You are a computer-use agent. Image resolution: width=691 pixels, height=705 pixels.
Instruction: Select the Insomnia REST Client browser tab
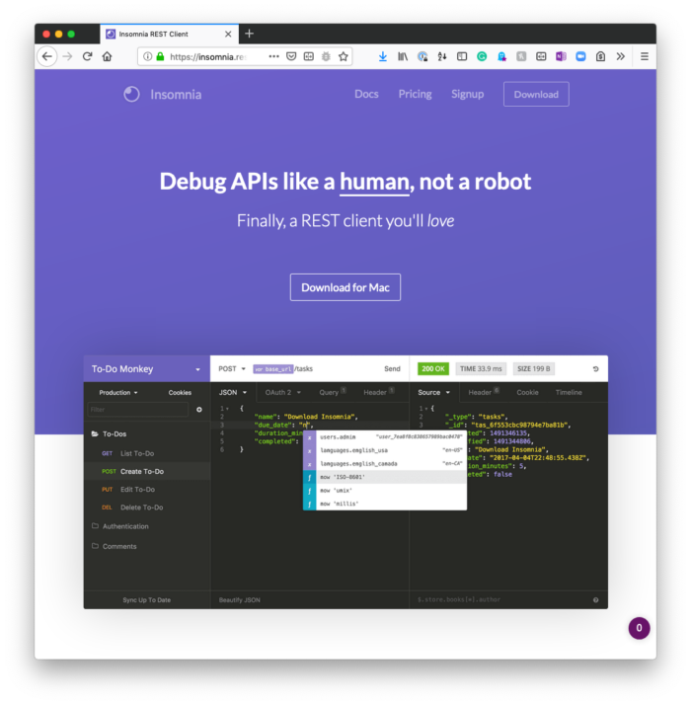click(169, 35)
